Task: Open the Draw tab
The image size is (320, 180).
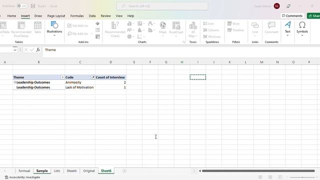Action: [x=38, y=15]
